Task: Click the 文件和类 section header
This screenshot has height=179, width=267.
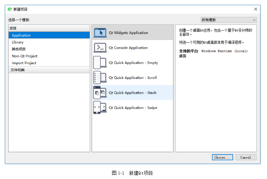Action: tap(49, 70)
